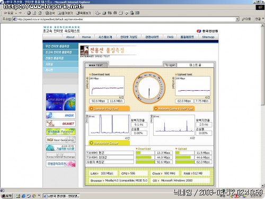The image size is (265, 199).
Task: Click the page scrollbar up arrow
Action: pyautogui.click(x=263, y=25)
